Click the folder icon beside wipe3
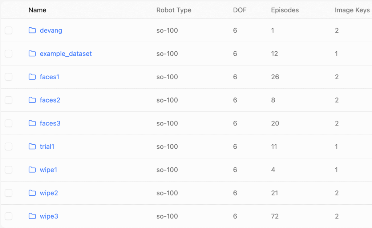372x228 pixels. click(x=32, y=216)
